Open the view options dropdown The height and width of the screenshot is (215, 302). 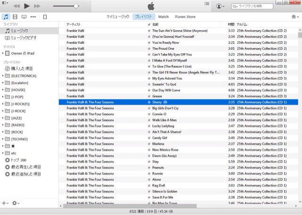point(295,17)
